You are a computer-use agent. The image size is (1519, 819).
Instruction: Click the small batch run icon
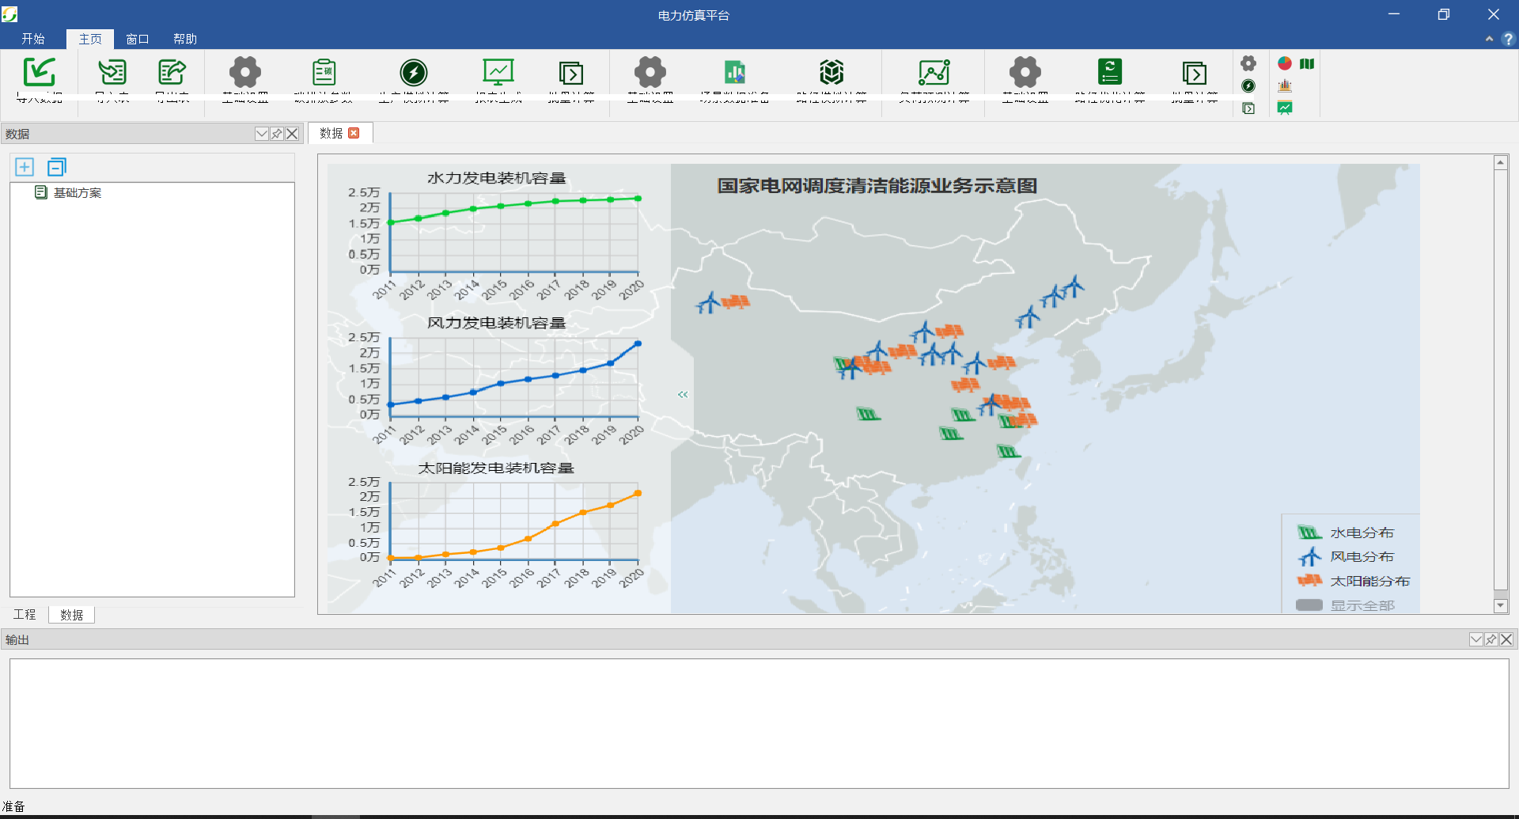point(1248,108)
